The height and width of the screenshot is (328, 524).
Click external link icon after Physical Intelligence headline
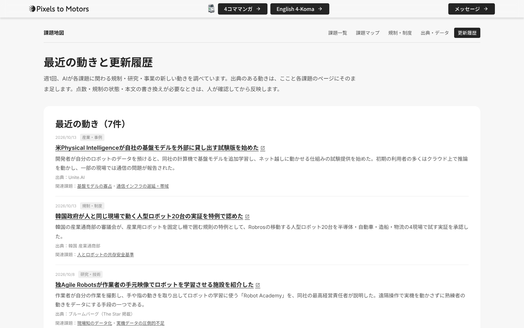(263, 148)
